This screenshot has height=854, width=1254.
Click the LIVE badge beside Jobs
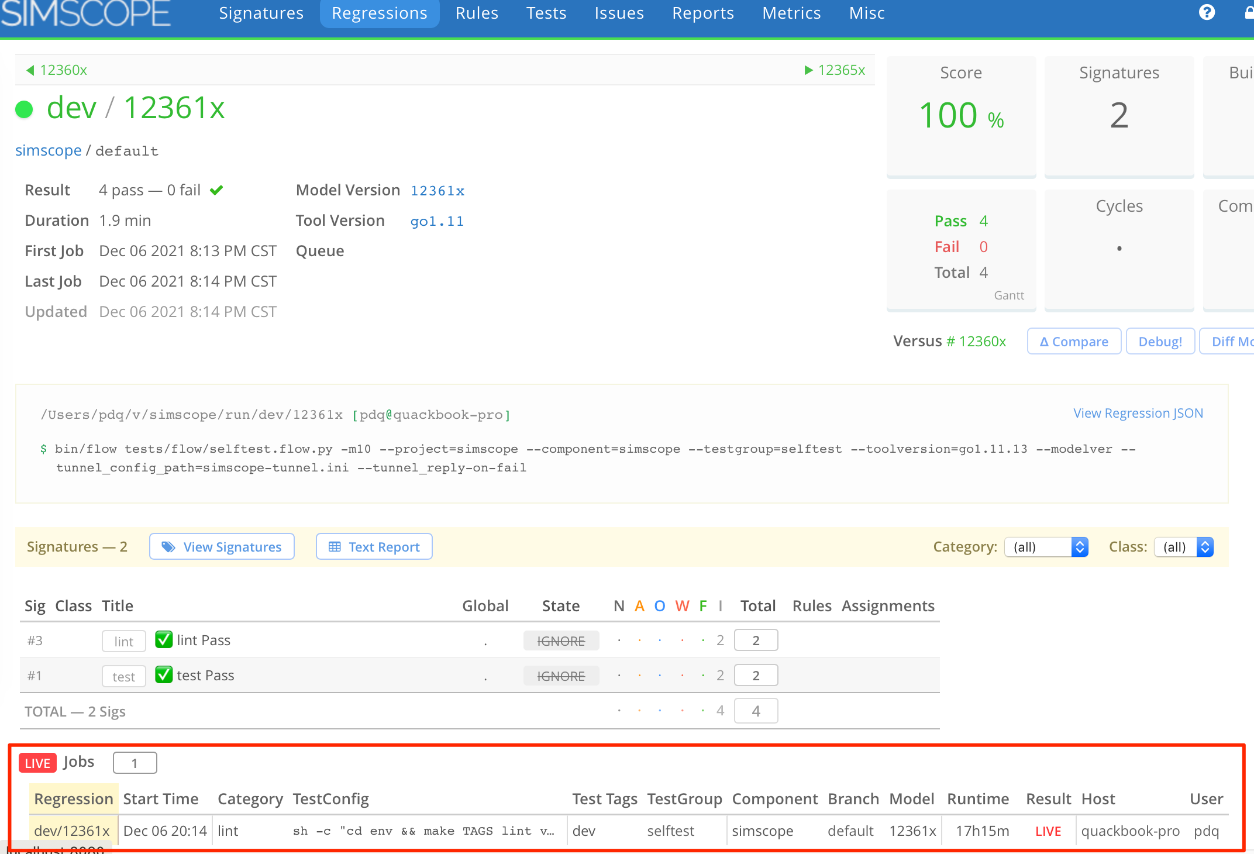point(37,763)
